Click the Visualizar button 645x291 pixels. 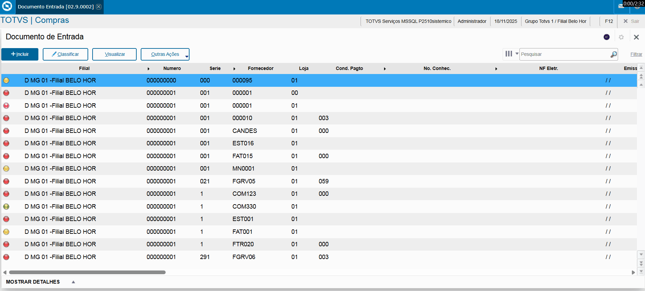[x=114, y=54]
